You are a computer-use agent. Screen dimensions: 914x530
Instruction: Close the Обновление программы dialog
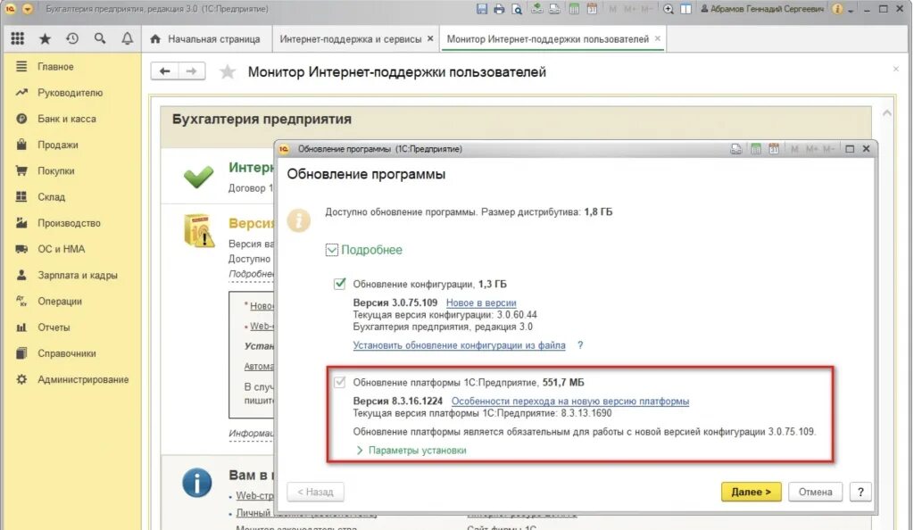pyautogui.click(x=866, y=149)
